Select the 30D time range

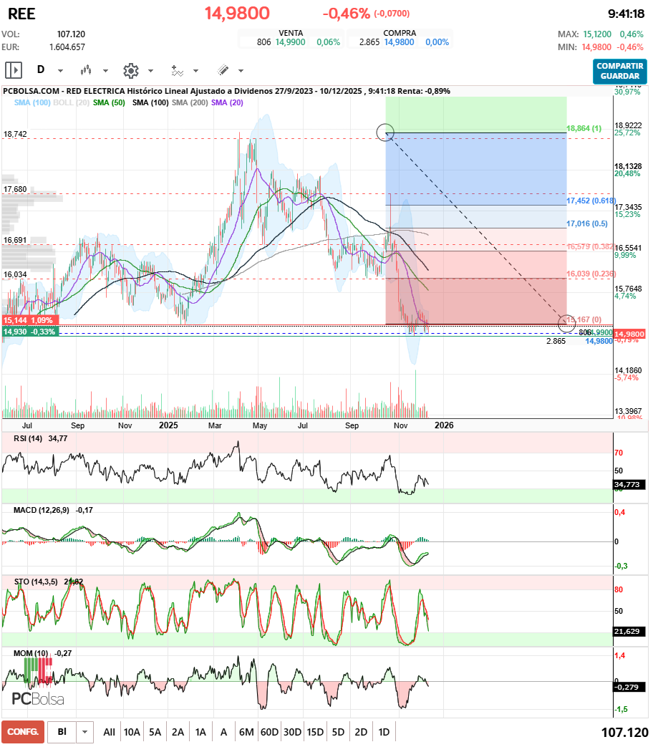292,732
